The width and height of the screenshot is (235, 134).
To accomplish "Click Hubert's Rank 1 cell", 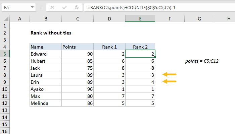I will [x=109, y=61].
